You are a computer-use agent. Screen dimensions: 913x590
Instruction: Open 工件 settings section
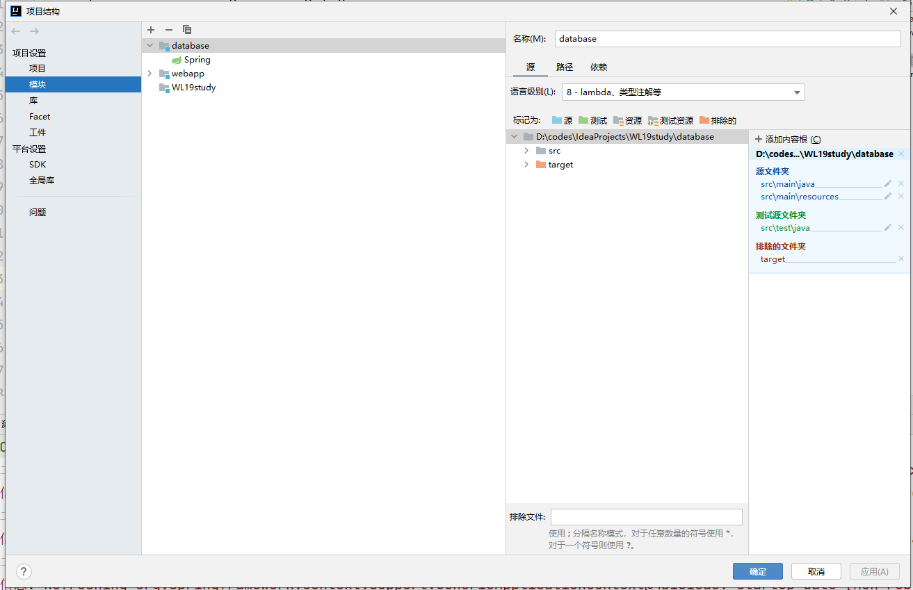click(x=38, y=132)
